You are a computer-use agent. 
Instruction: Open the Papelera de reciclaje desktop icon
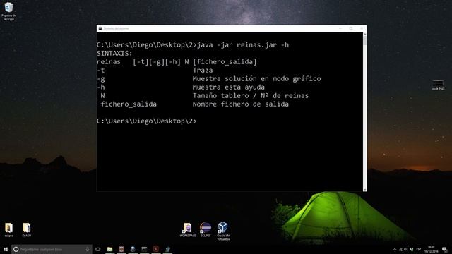click(8, 11)
